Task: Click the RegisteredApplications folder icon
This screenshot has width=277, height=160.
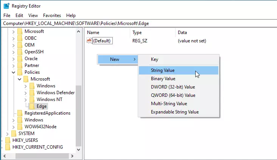Action: click(x=20, y=113)
